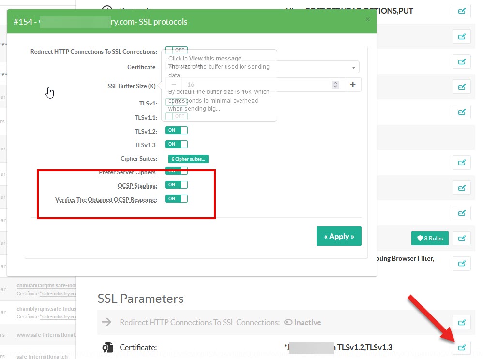Screen dimensions: 483x359
Task: Disable the TLSv1.3 switch
Action: point(176,144)
